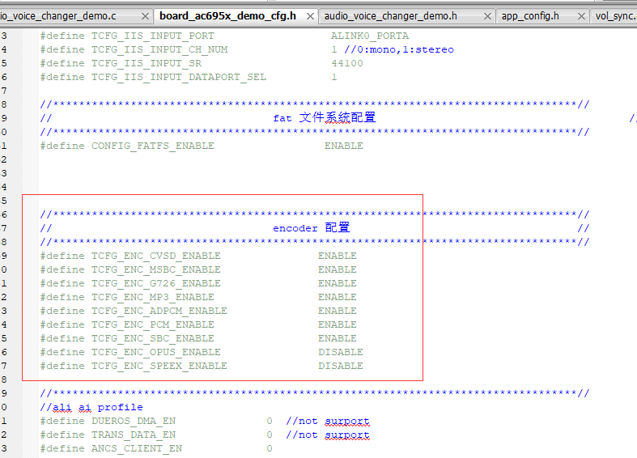The width and height of the screenshot is (637, 458).
Task: Click DISABLE value for TCFG_ENC_OPUS_ENABLE
Action: (x=341, y=353)
